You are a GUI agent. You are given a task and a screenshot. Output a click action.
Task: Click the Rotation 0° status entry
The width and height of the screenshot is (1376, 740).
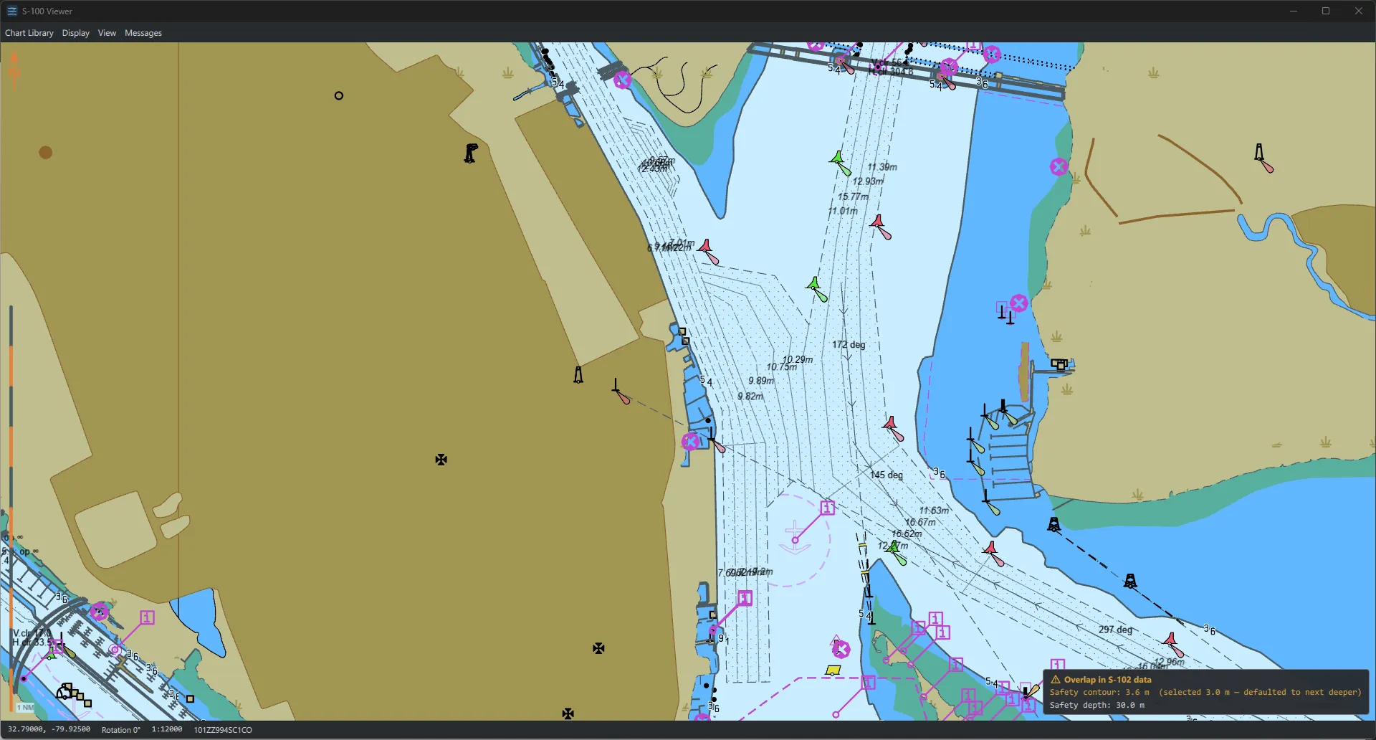coord(121,729)
